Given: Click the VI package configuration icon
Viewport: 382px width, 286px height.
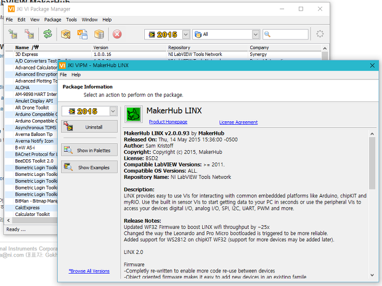Looking at the screenshot, I should pyautogui.click(x=83, y=34).
